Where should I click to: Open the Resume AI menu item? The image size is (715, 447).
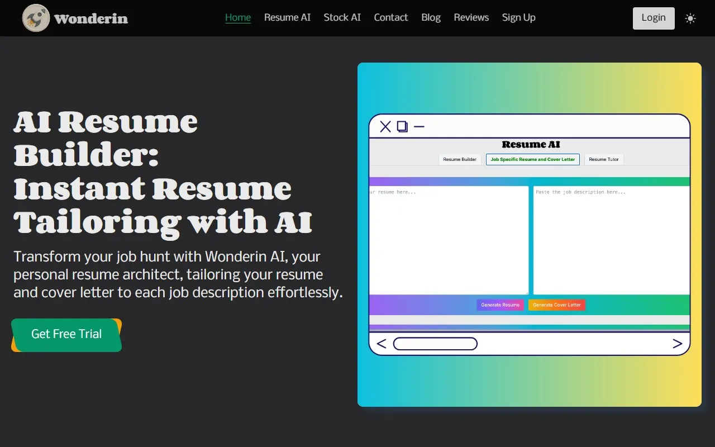[287, 17]
